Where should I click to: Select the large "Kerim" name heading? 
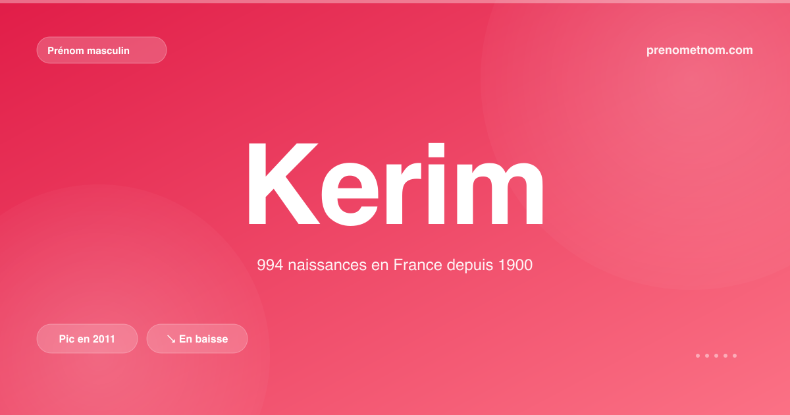click(395, 183)
